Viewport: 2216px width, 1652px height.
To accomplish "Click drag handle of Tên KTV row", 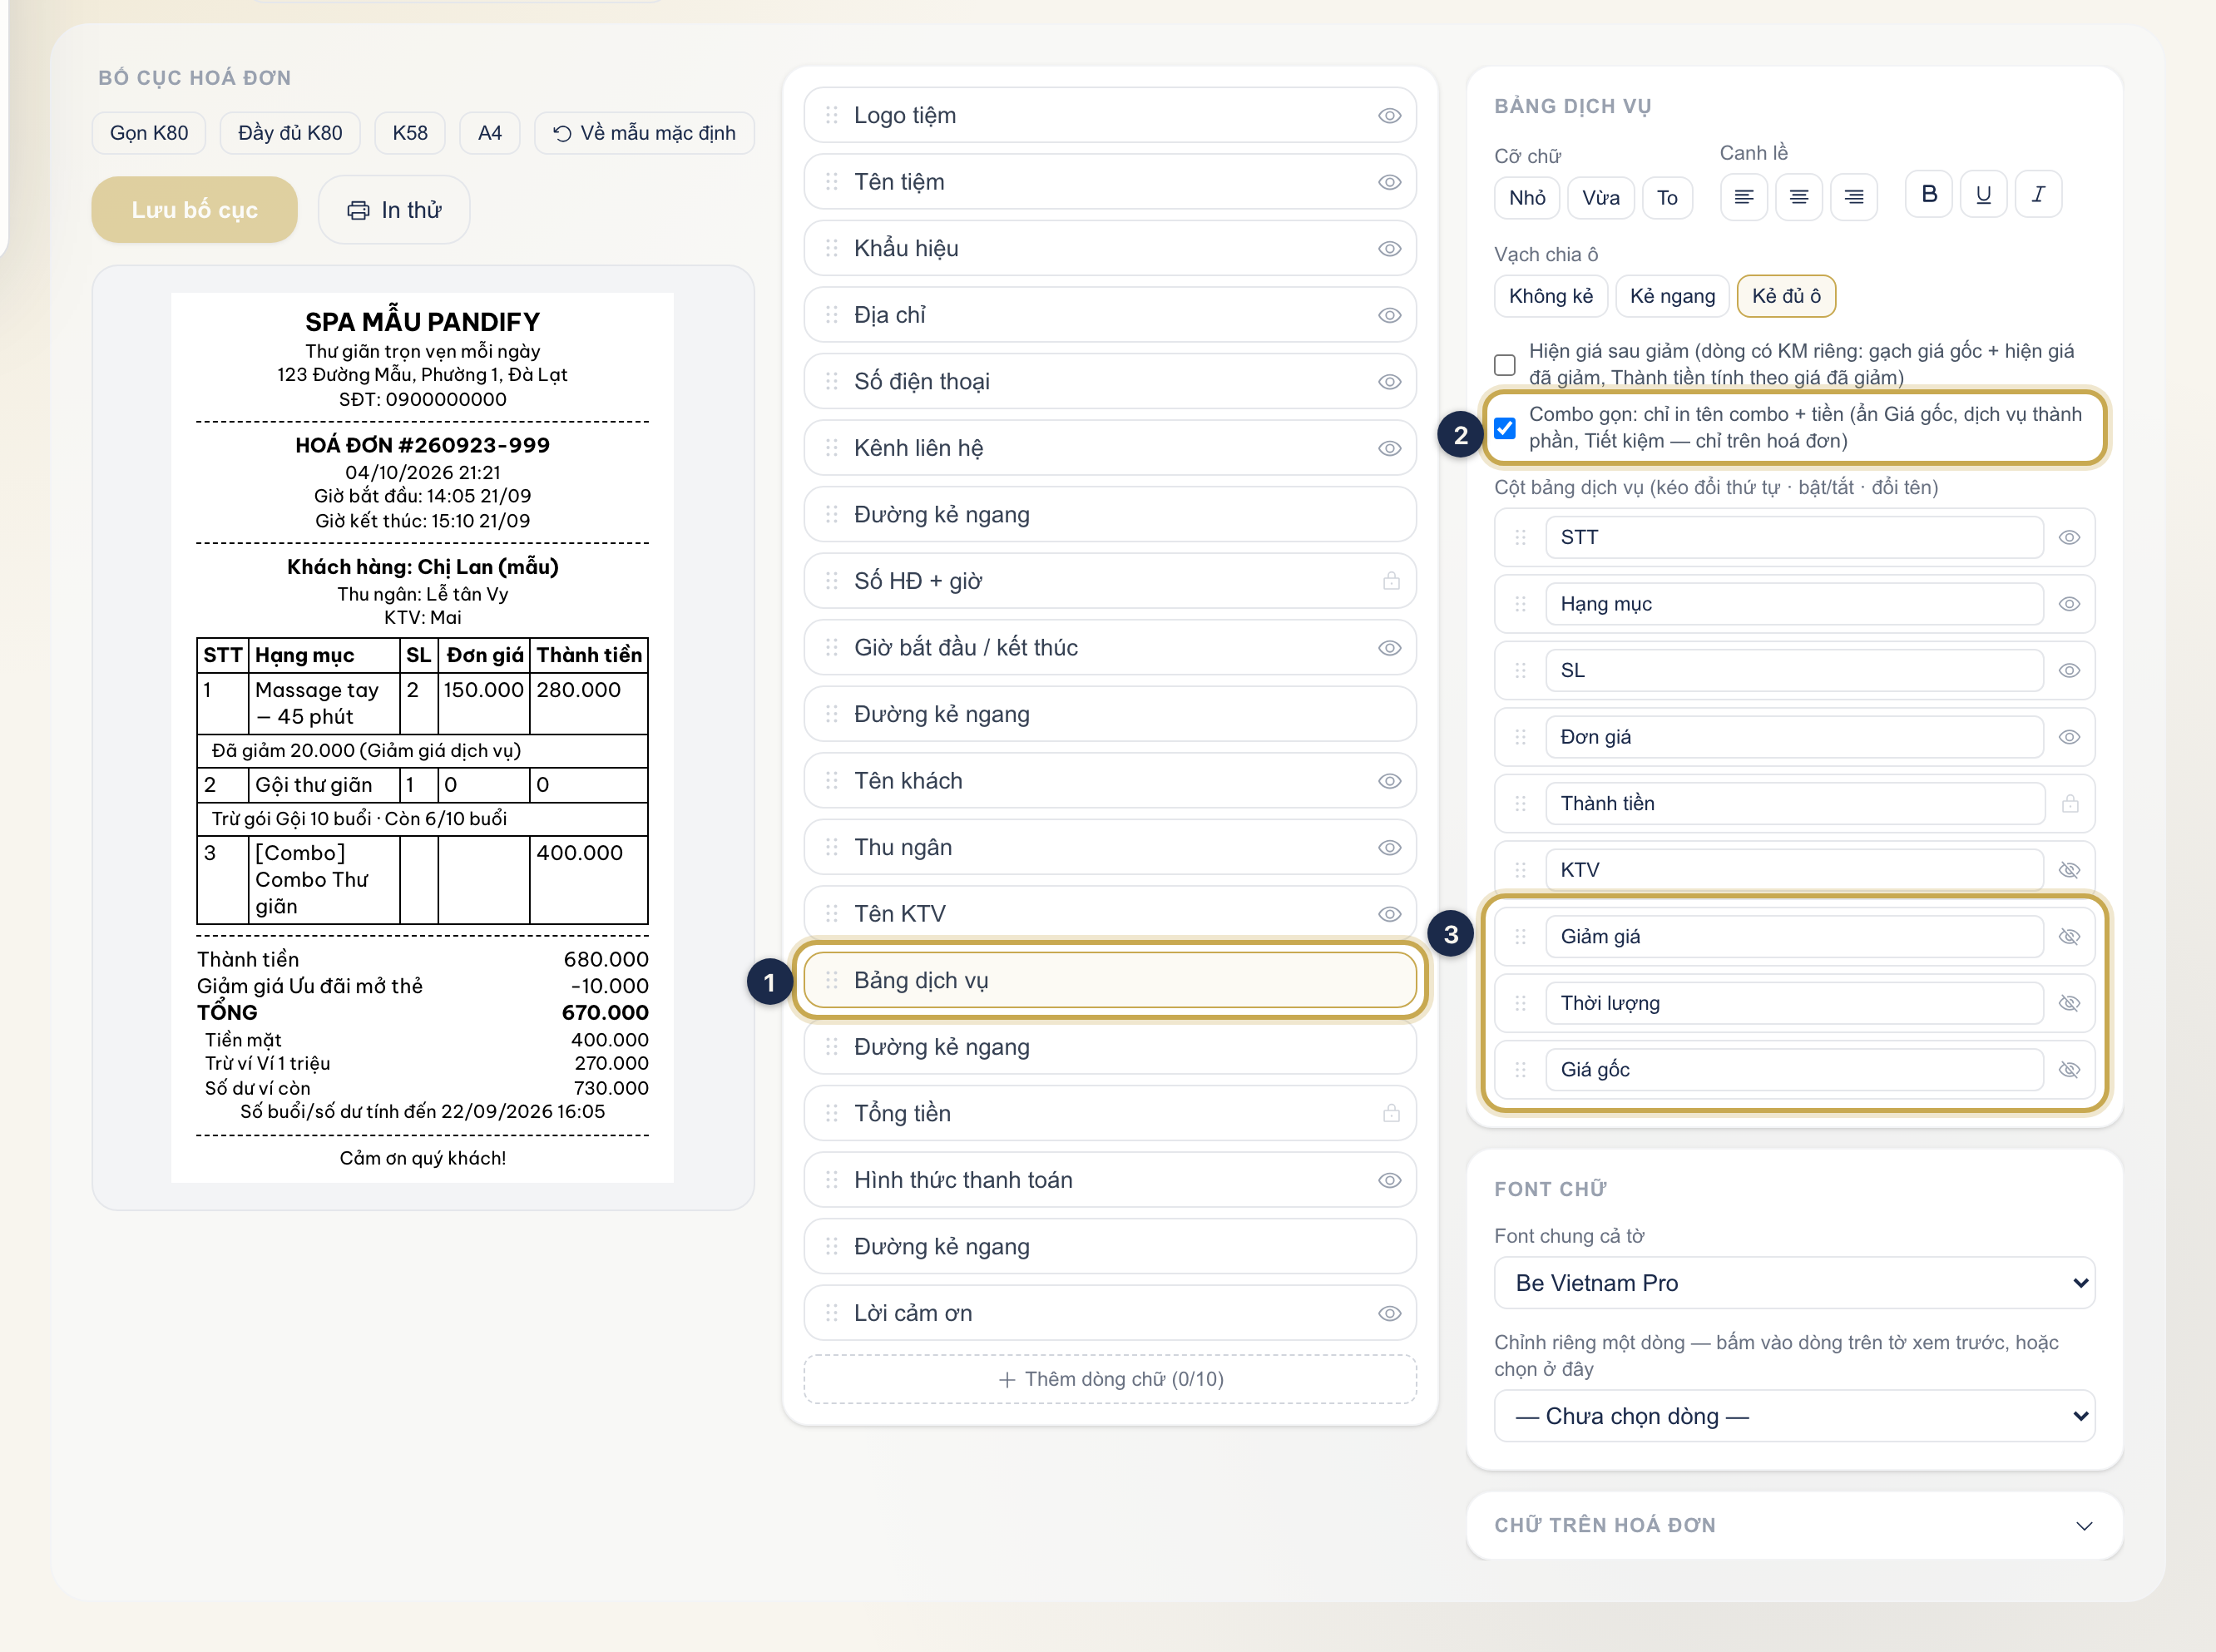I will 831,914.
